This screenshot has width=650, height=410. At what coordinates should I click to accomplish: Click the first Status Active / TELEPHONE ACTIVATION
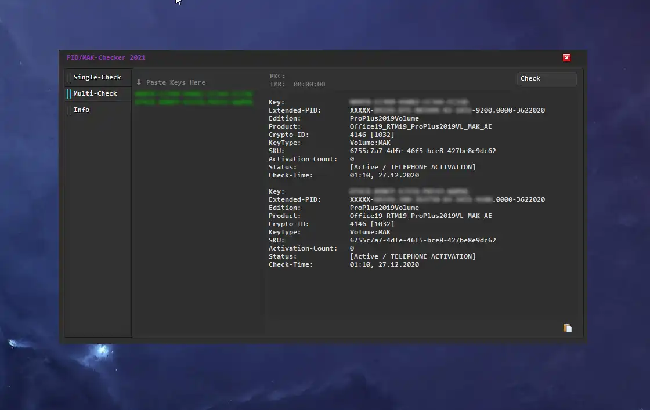413,167
